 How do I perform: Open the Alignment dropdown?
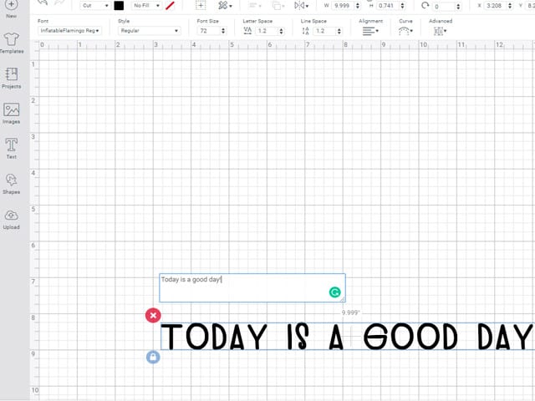tap(370, 31)
